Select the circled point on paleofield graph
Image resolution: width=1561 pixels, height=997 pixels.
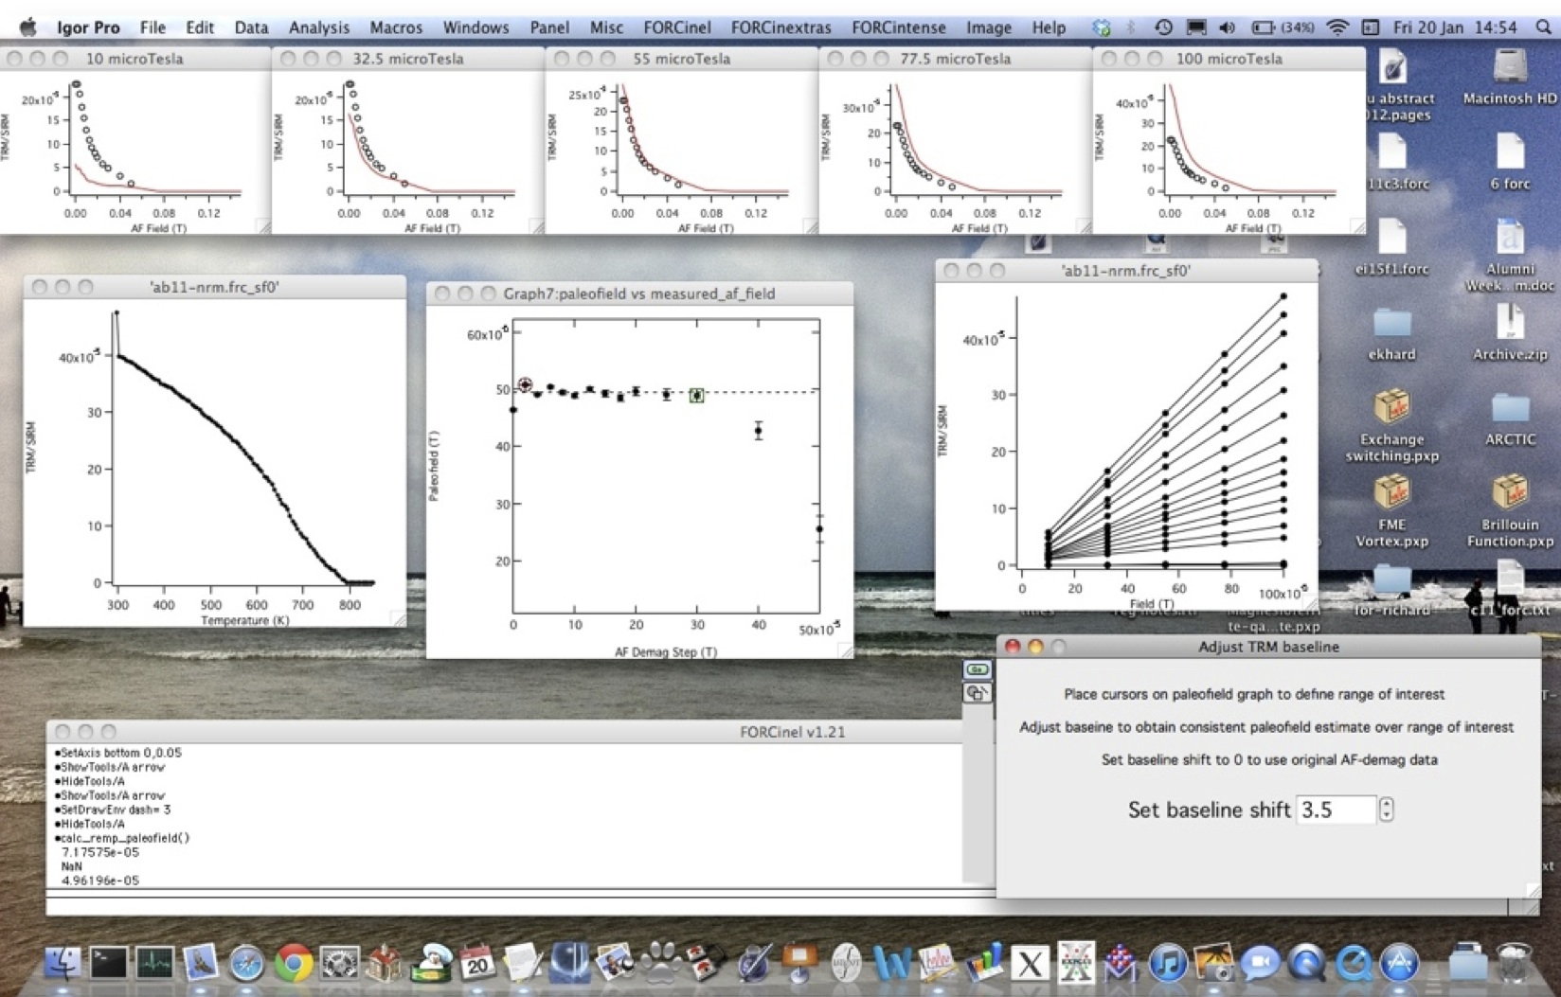point(525,385)
